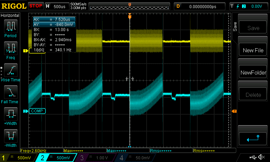Click the STOP run status indicator
270x162 pixels.
point(36,6)
